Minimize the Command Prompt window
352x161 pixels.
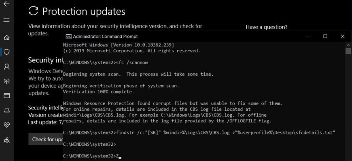point(308,36)
